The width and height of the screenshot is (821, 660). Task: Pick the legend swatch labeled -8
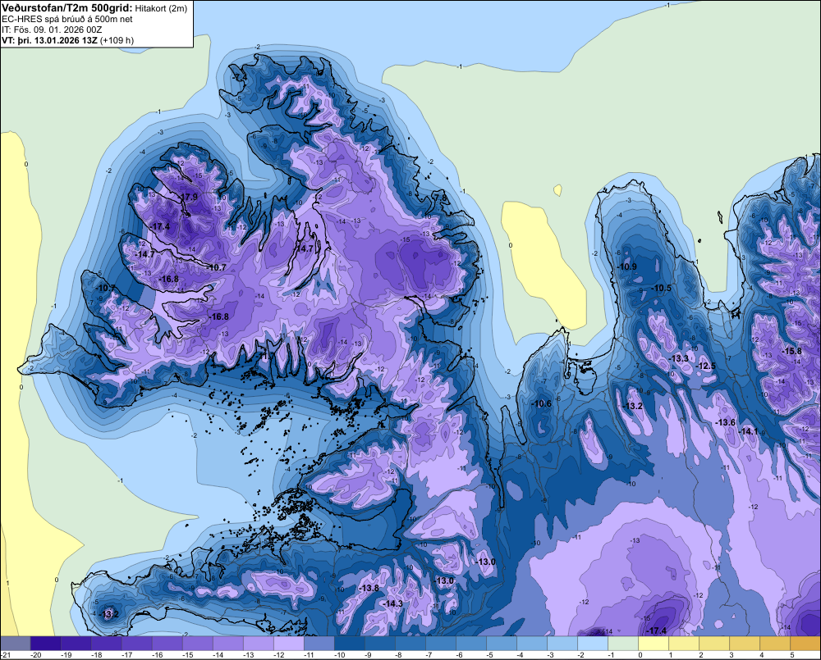coord(410,643)
